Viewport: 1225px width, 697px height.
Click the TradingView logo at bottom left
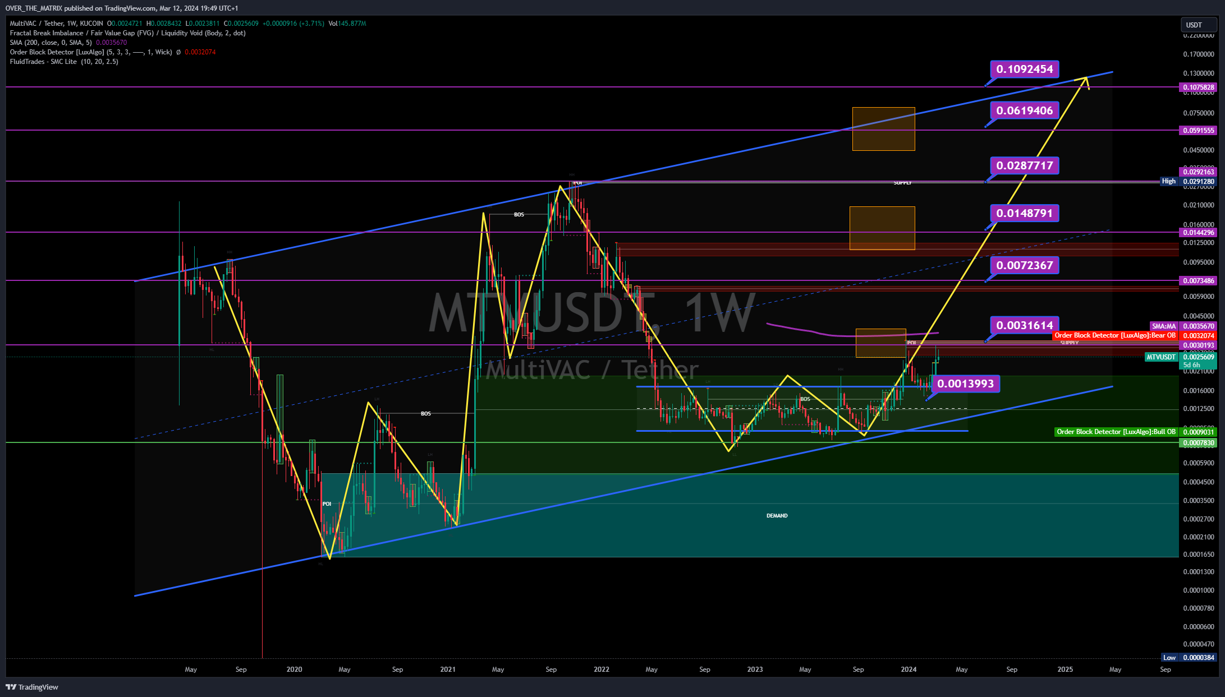tap(32, 687)
